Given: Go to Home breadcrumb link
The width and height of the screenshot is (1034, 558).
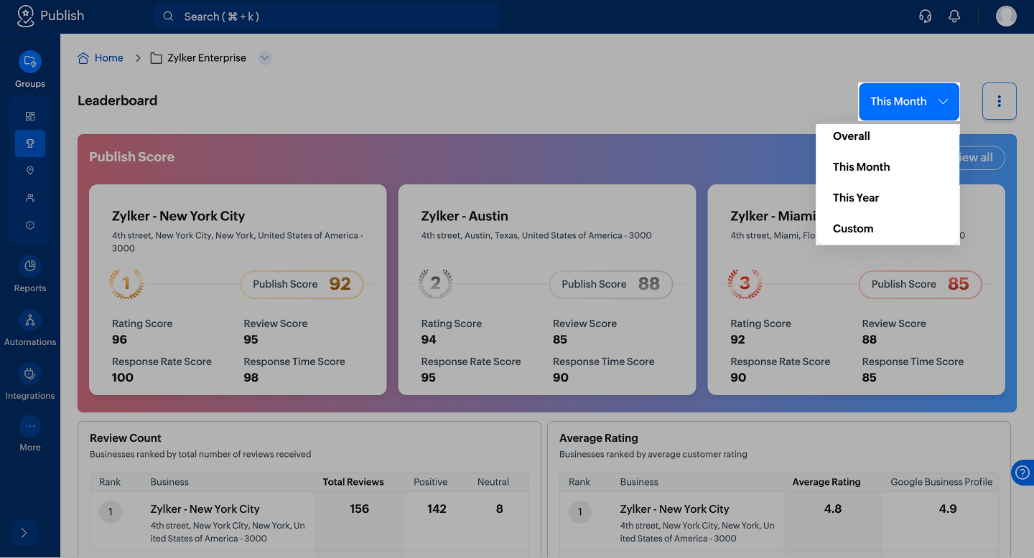Looking at the screenshot, I should pyautogui.click(x=108, y=58).
